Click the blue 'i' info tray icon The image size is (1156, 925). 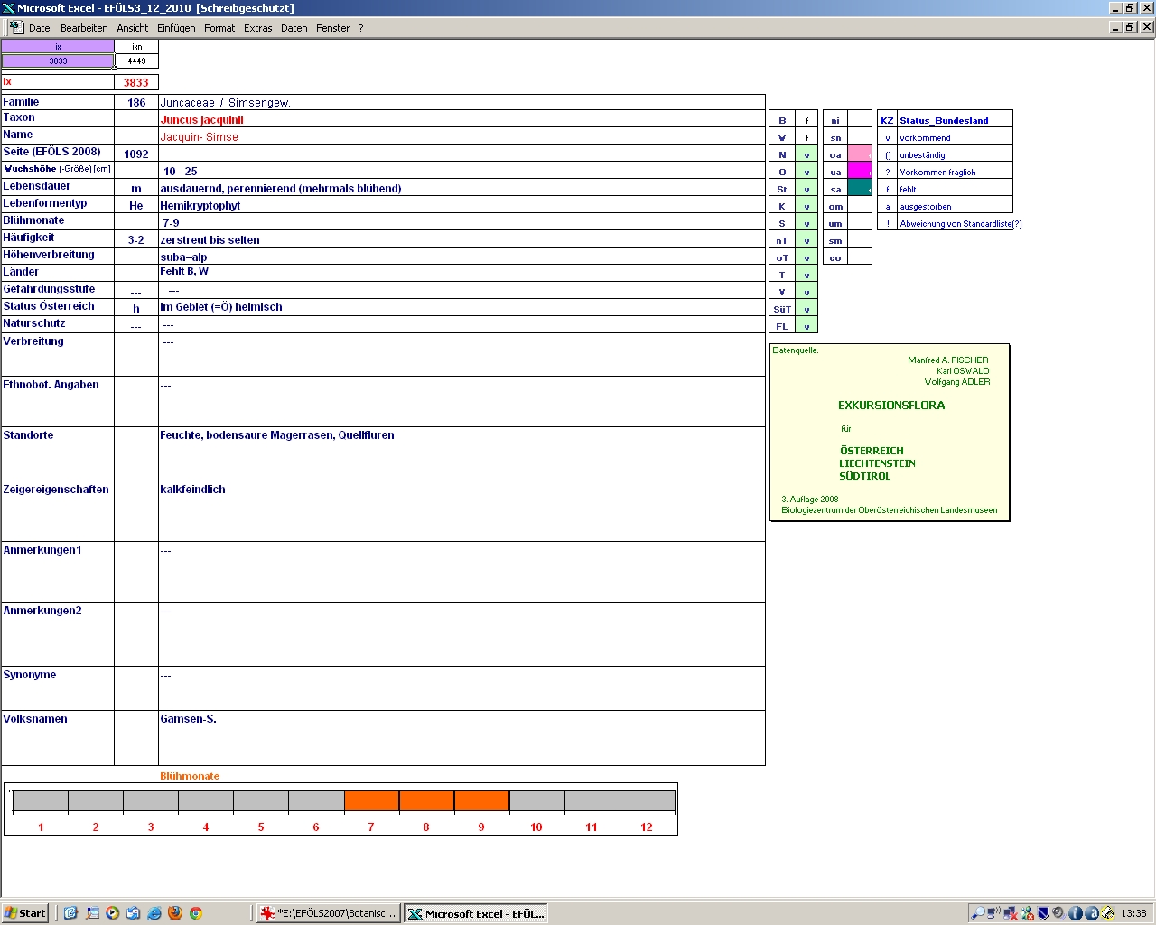point(1075,913)
